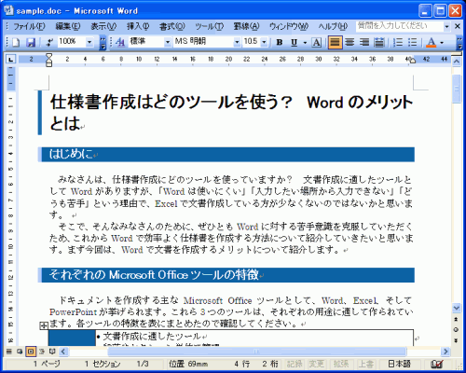Expand the formatting toolbar options chevron
Viewport: 466px width, 373px height.
pos(459,43)
